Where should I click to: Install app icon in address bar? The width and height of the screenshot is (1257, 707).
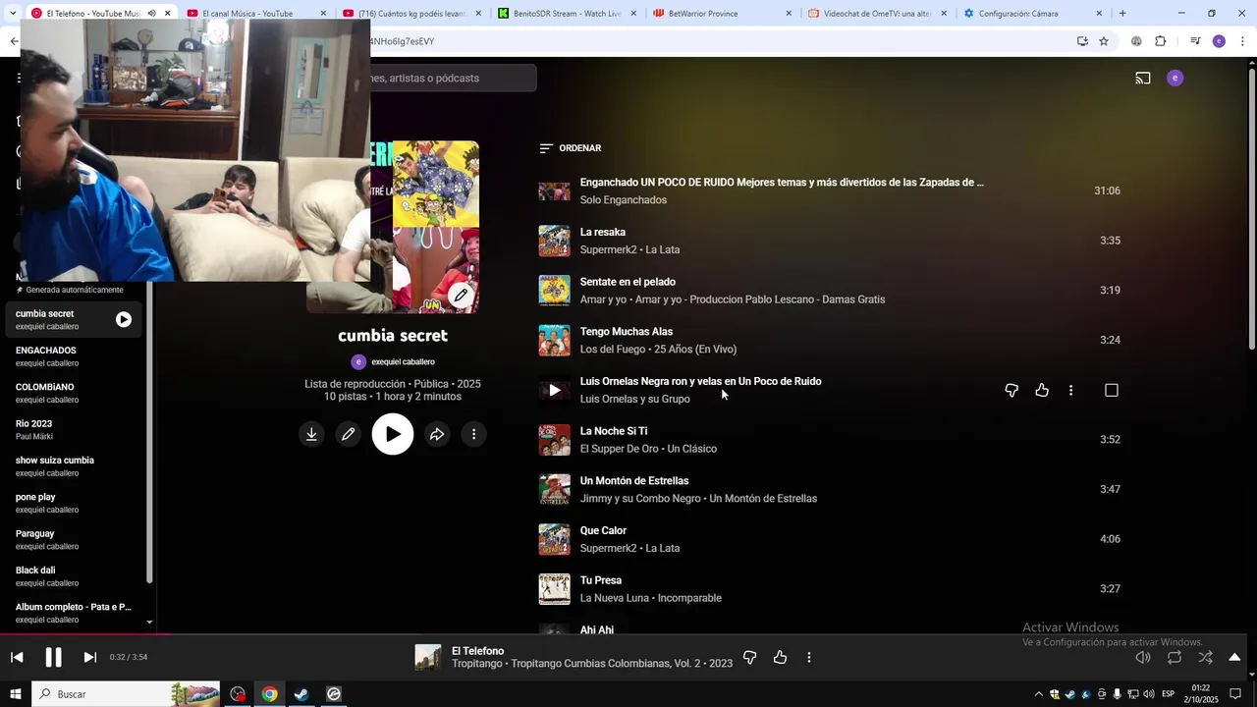pyautogui.click(x=1082, y=41)
